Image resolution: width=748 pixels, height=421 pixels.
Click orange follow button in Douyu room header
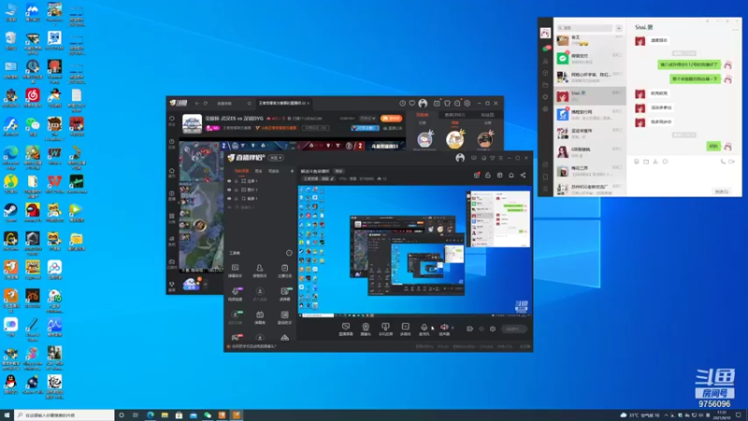391,119
